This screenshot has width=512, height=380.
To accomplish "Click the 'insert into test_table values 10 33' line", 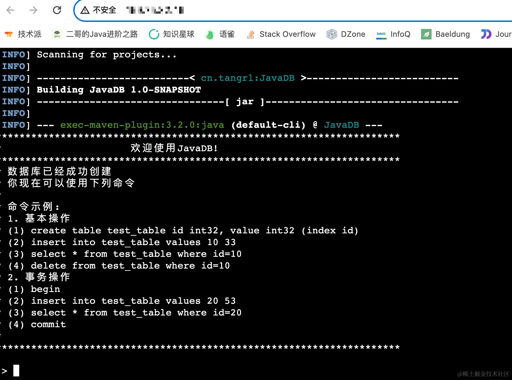I will point(122,242).
